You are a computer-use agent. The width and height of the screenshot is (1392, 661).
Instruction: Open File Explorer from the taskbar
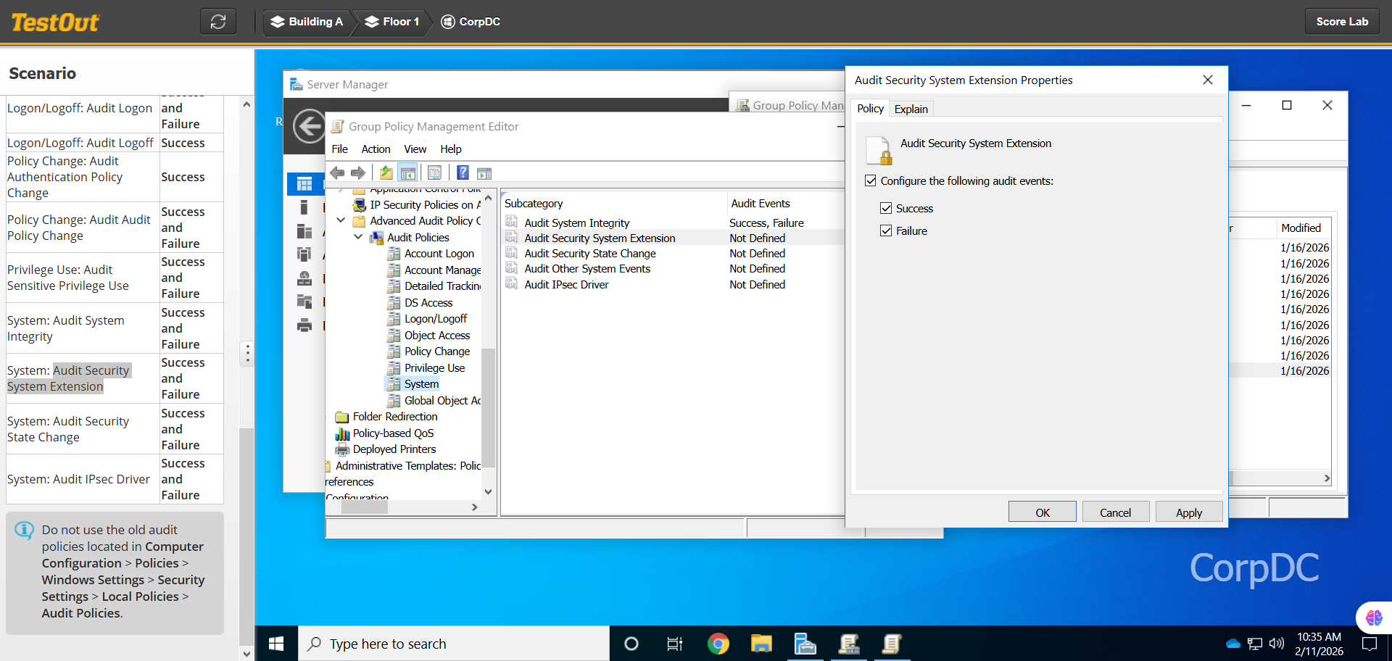coord(761,644)
